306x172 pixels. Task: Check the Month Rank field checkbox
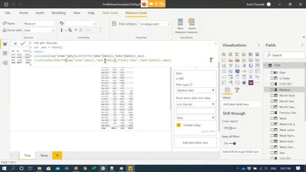(x=272, y=96)
